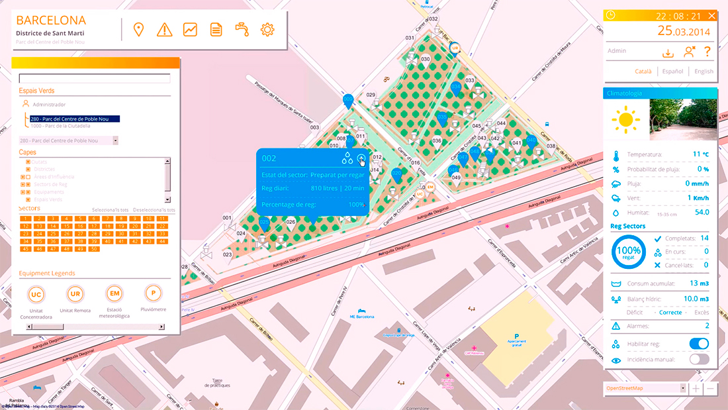This screenshot has width=728, height=410.
Task: Open settings gear in header toolbar
Action: [x=267, y=30]
